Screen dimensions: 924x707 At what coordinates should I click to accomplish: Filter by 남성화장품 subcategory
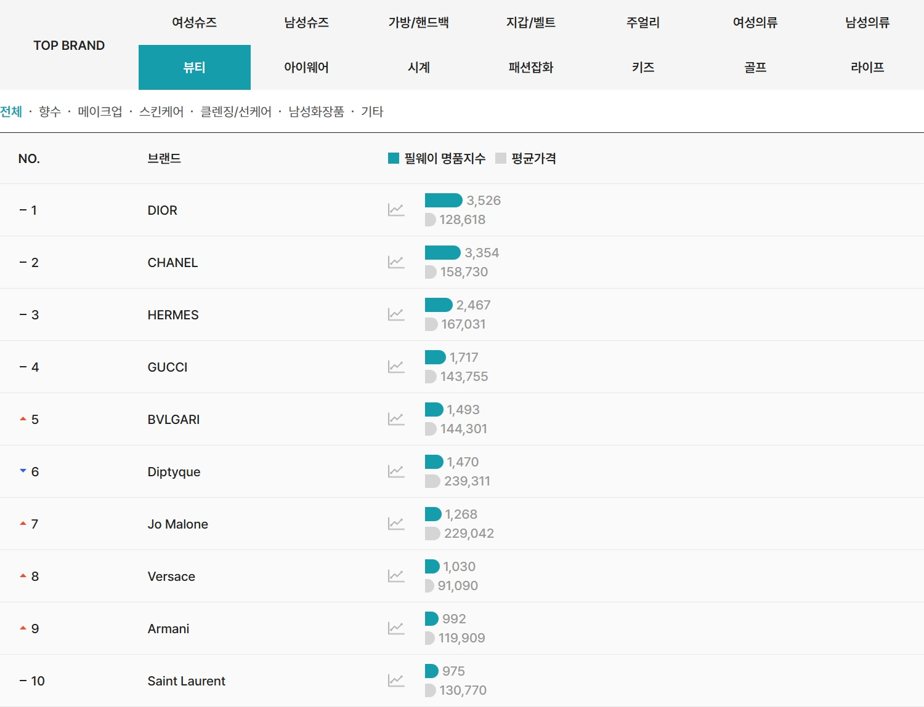316,111
